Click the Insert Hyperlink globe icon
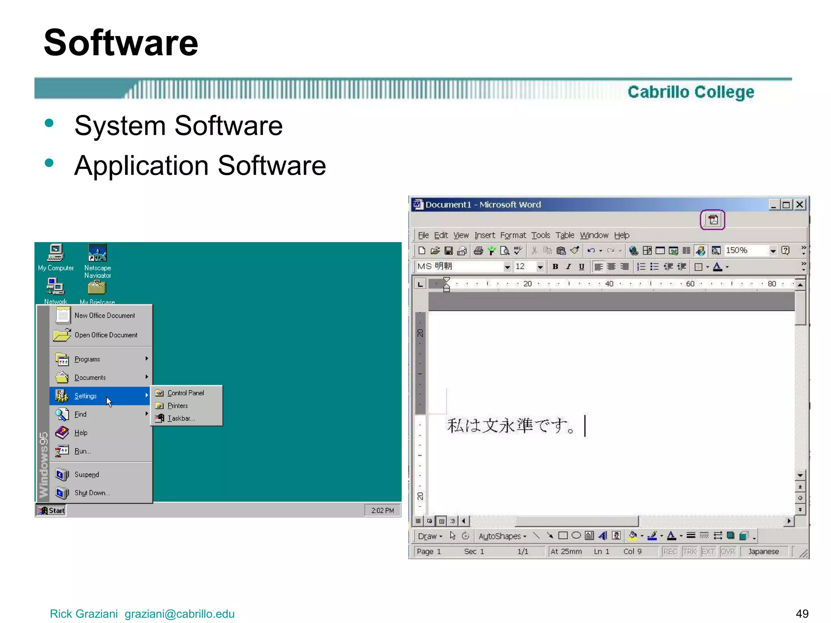Image resolution: width=831 pixels, height=623 pixels. coord(633,251)
